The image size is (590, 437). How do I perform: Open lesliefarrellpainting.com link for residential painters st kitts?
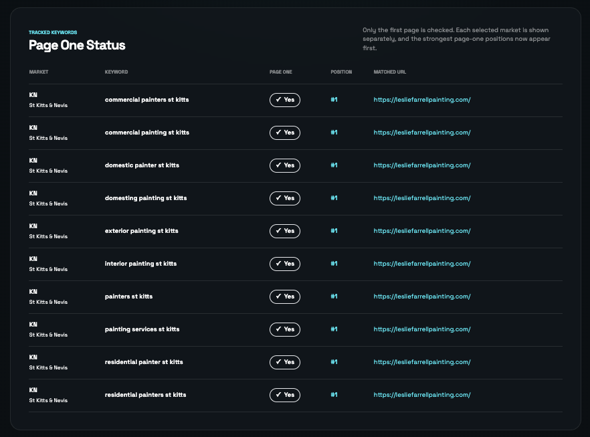coord(422,395)
